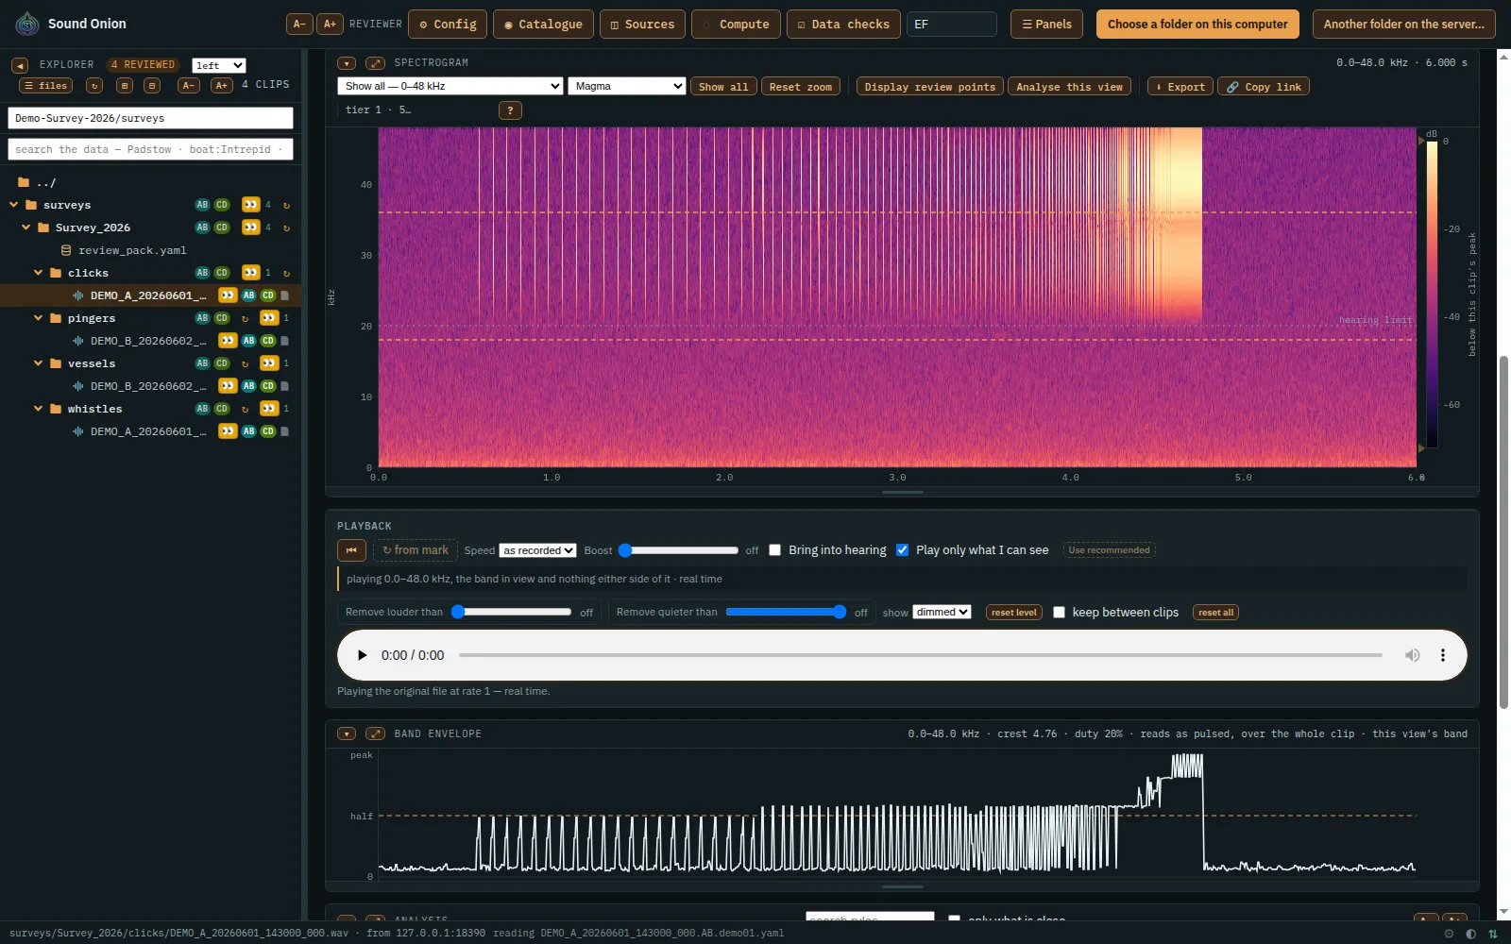Open the spectrogram help question mark
The image size is (1511, 944).
[x=510, y=110]
